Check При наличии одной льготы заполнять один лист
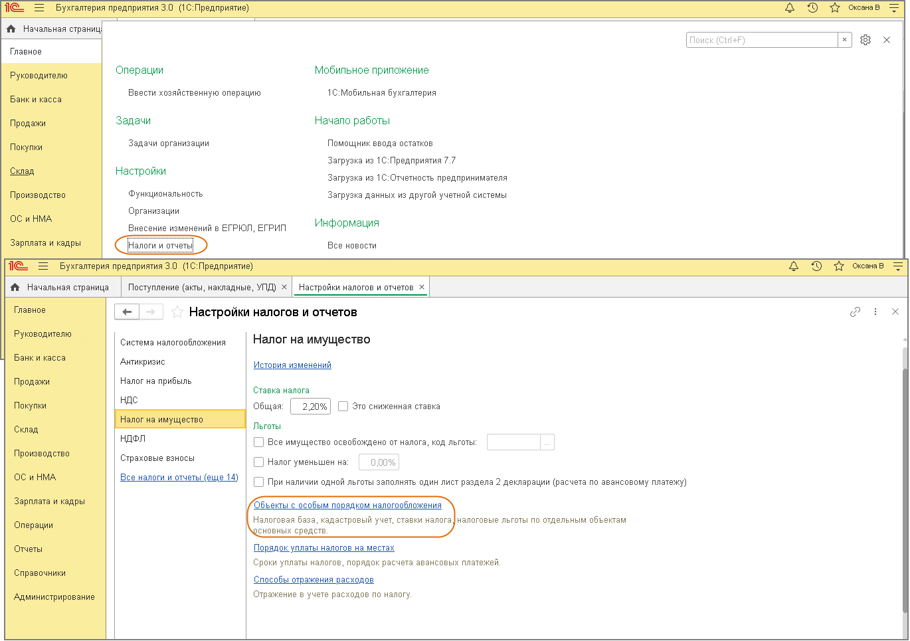Screen dimensions: 910x641 [x=259, y=482]
